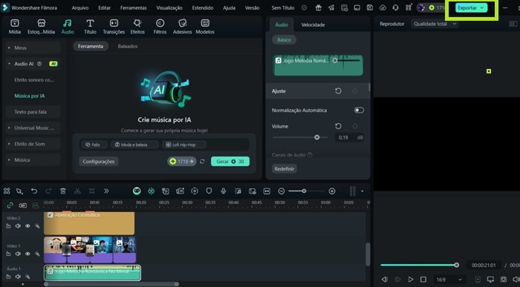
Task: Mute the Áudio 1 track speaker
Action: point(18,277)
